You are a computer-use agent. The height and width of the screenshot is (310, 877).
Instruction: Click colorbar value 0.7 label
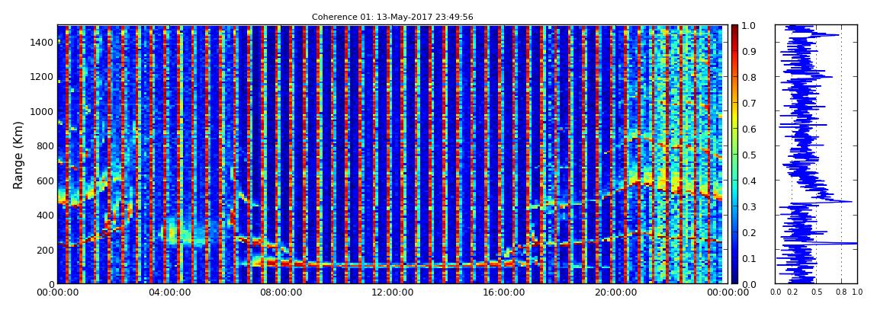[x=748, y=104]
